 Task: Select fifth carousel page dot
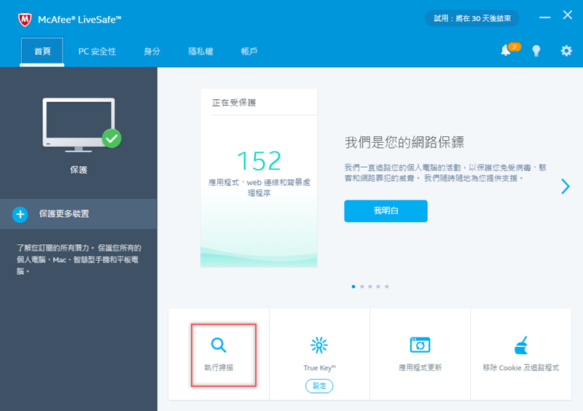tap(387, 286)
